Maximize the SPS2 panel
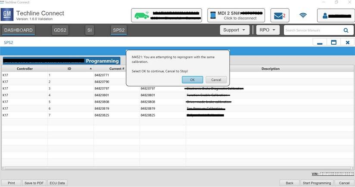The image size is (355, 187). tap(333, 43)
